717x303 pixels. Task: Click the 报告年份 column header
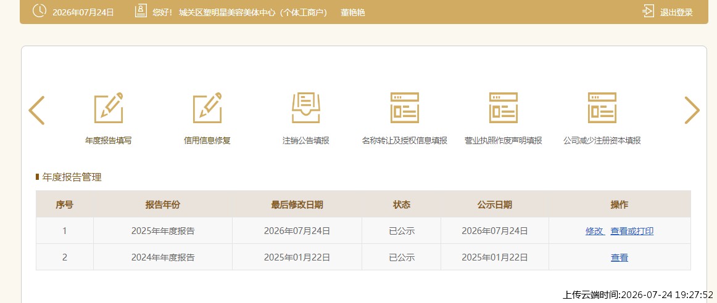(x=163, y=205)
